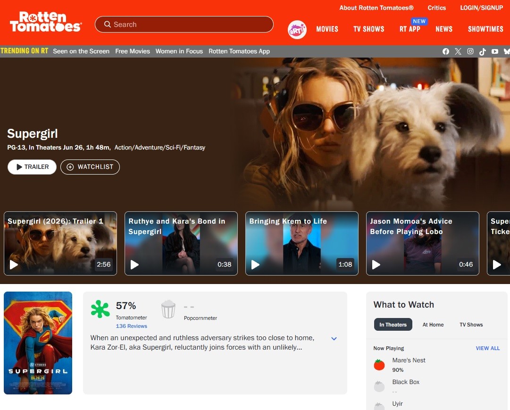Open the Black Box movie link

tap(406, 382)
